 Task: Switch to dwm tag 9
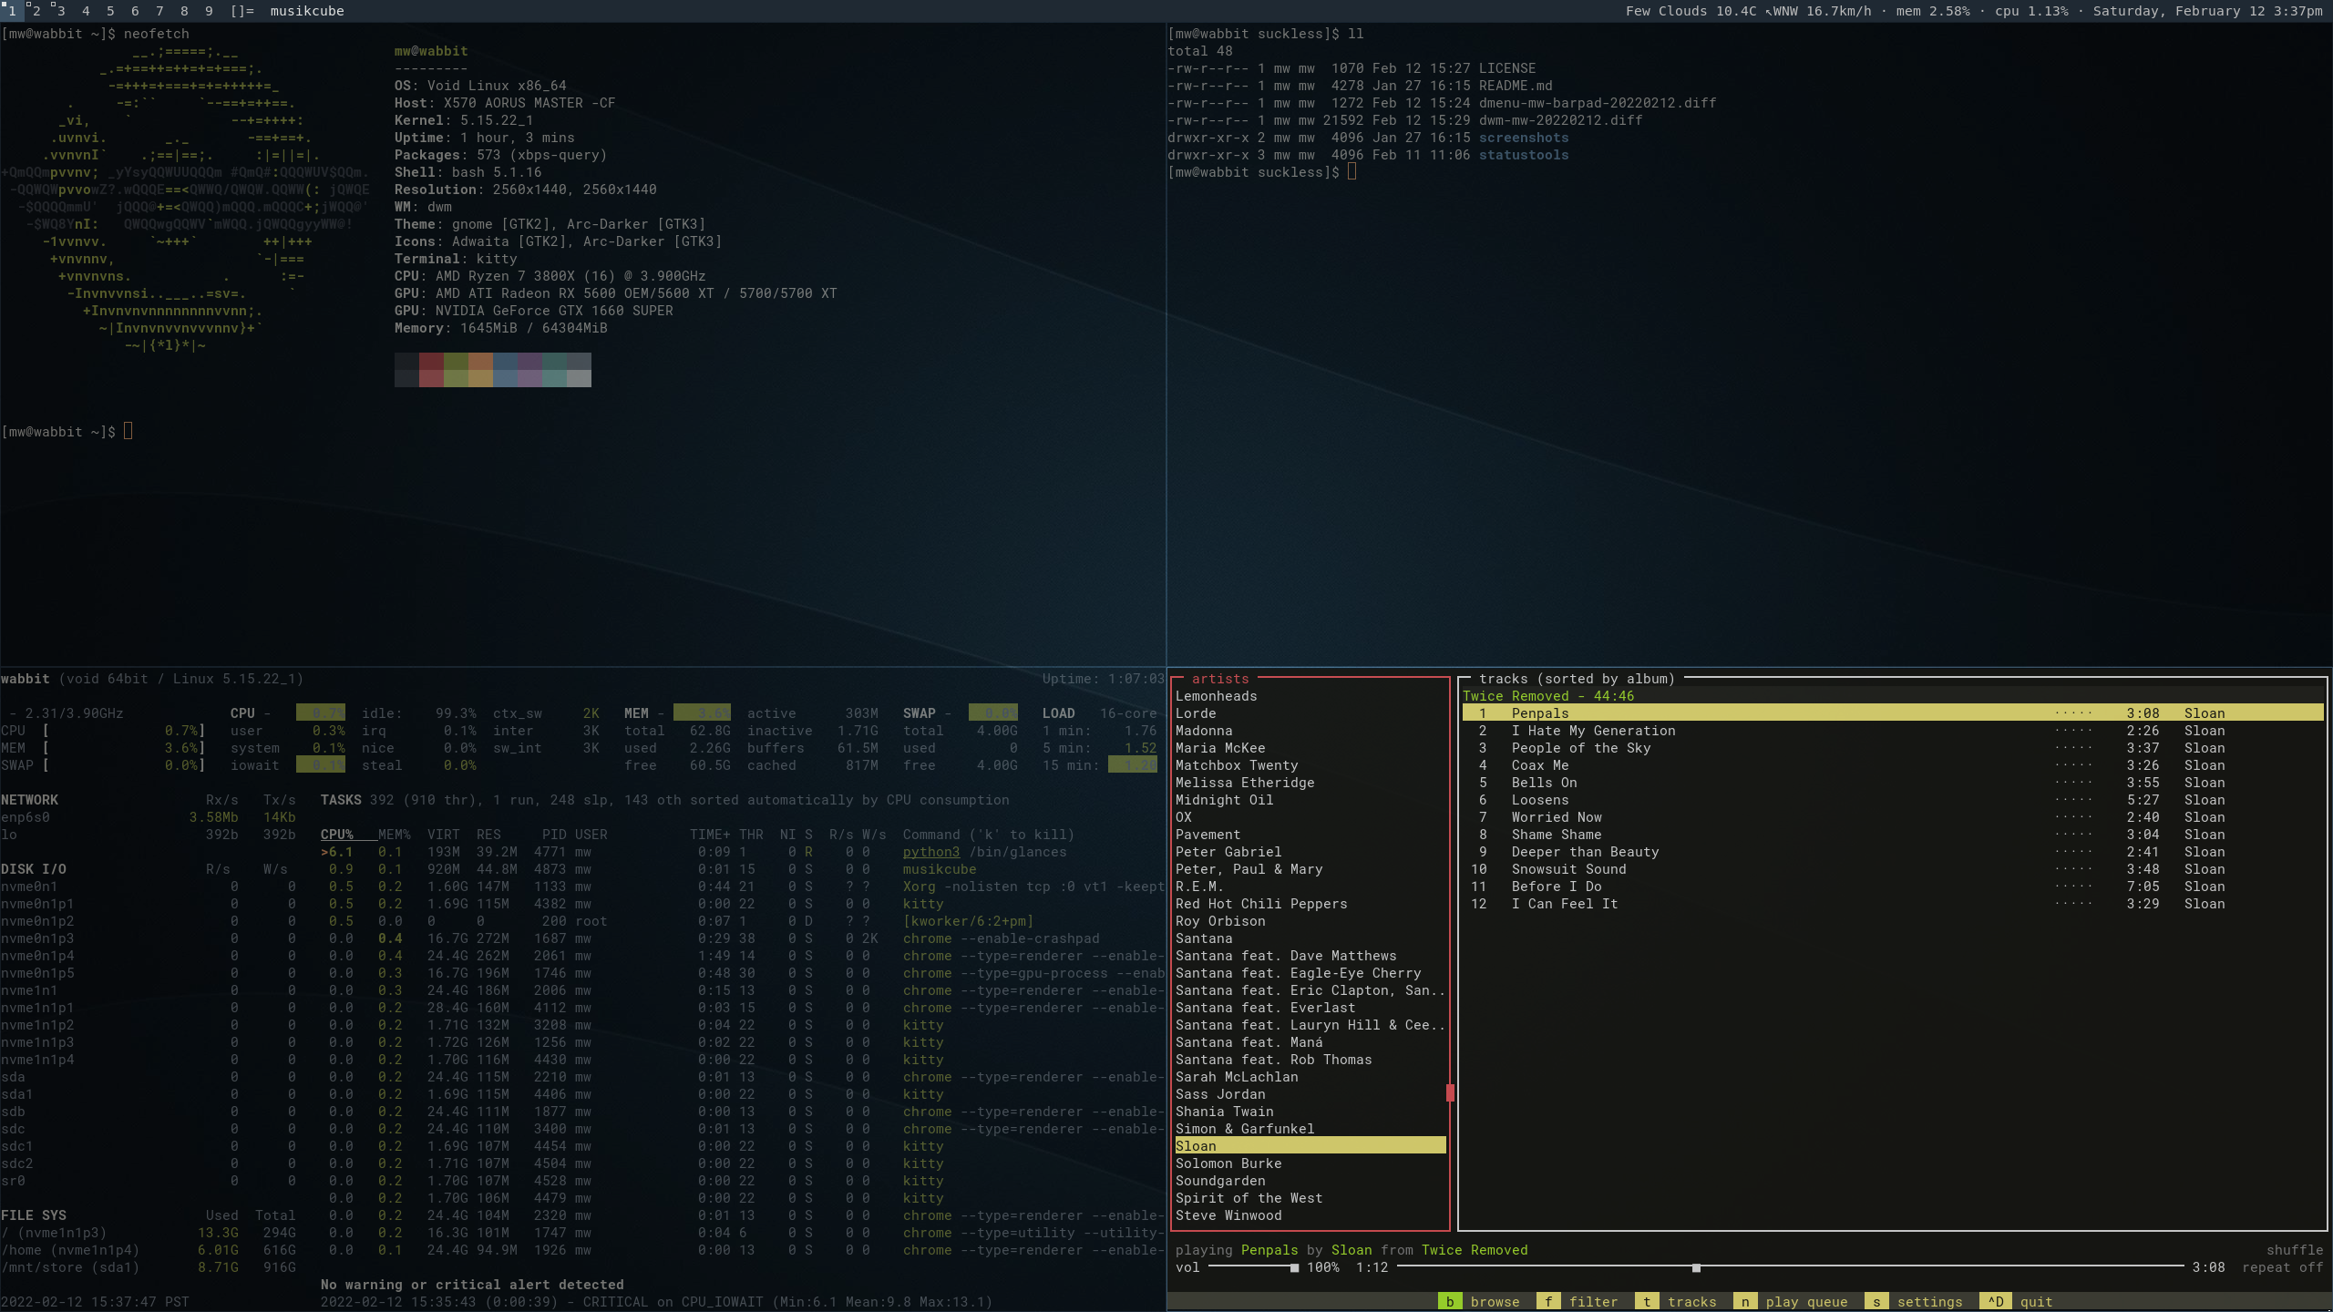pyautogui.click(x=209, y=11)
